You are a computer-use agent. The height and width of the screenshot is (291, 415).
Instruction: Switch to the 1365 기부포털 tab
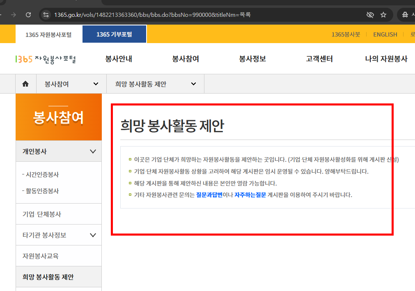click(x=114, y=34)
